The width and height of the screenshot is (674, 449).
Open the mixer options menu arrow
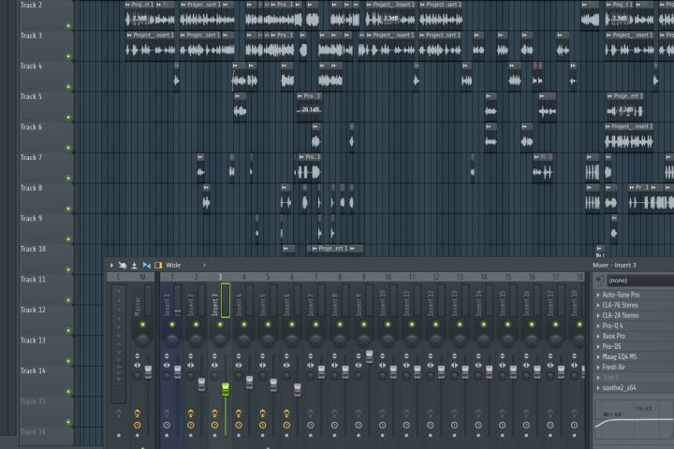tap(111, 265)
